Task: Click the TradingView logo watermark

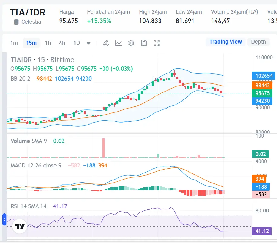Action: (x=19, y=226)
